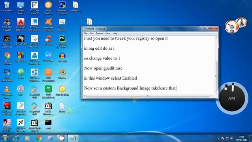Screen dimensions: 252x142
Task: Click the line 'in this window select Enabled'
Action: pyautogui.click(x=110, y=78)
